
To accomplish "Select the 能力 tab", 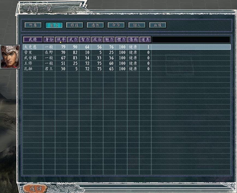I will pyautogui.click(x=54, y=25).
